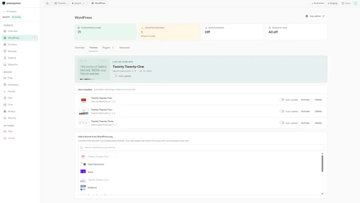This screenshot has width=360, height=203.
Task: Go to the home breadcrumb icon
Action: (47, 3)
